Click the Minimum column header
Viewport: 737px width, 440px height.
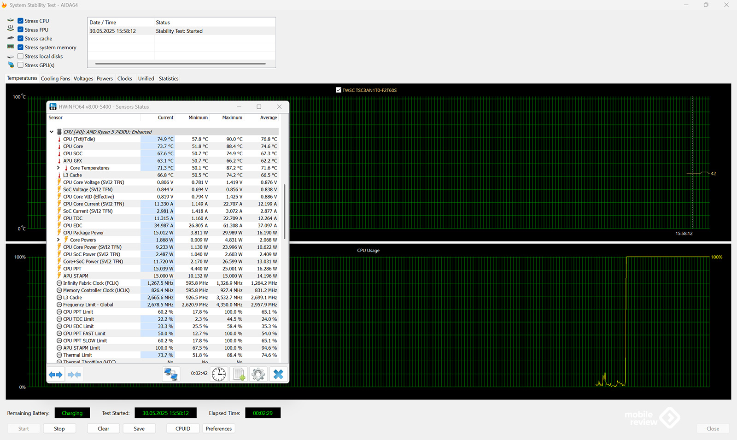pyautogui.click(x=198, y=118)
